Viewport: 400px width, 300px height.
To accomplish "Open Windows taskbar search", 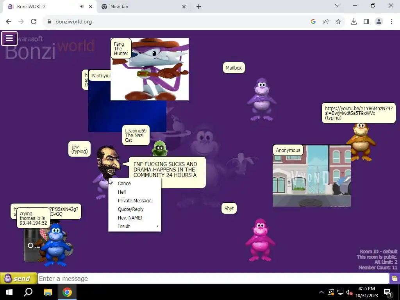I will [28, 292].
